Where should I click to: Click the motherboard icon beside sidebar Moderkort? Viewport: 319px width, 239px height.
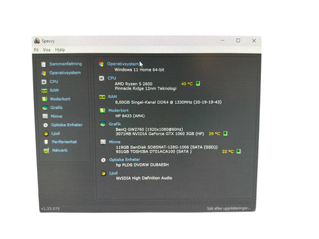click(44, 99)
